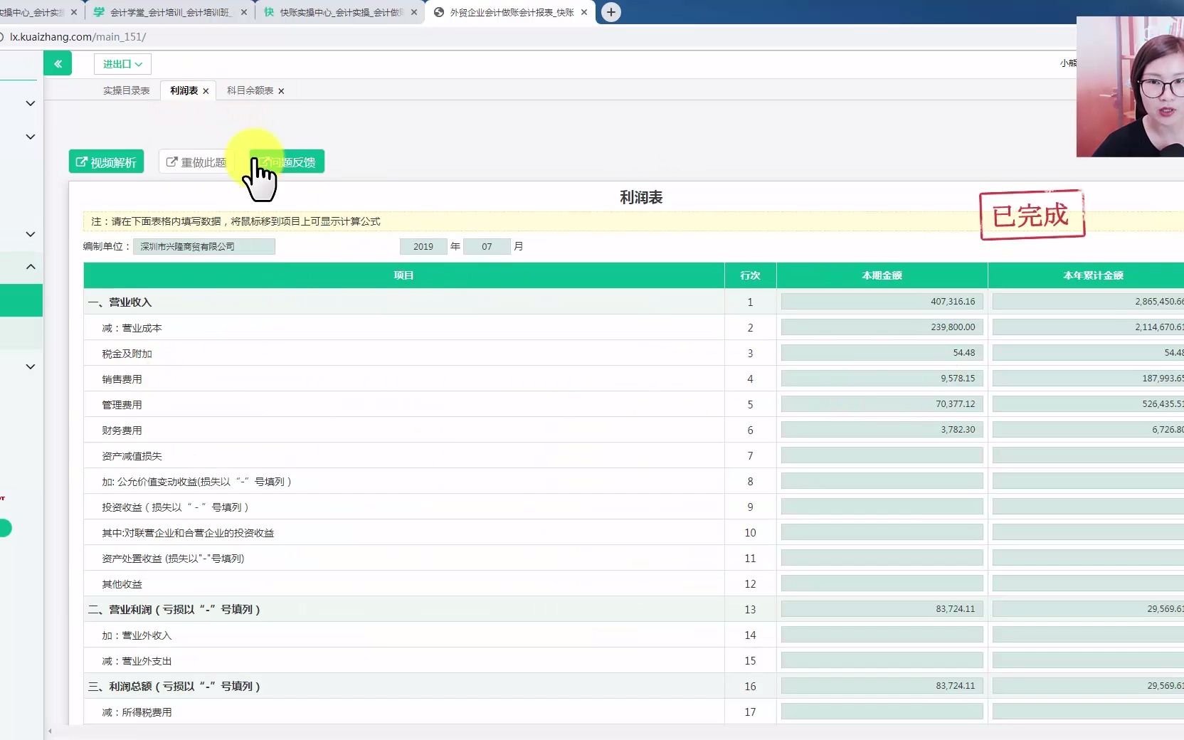Close the 利润表 tab
Image resolution: width=1184 pixels, height=740 pixels.
[206, 91]
